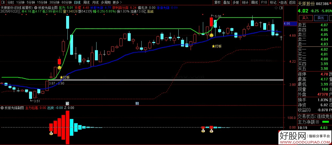Click the 买一 price 4.02 in order book
Viewport: 332px width, 145px height.
324,49
